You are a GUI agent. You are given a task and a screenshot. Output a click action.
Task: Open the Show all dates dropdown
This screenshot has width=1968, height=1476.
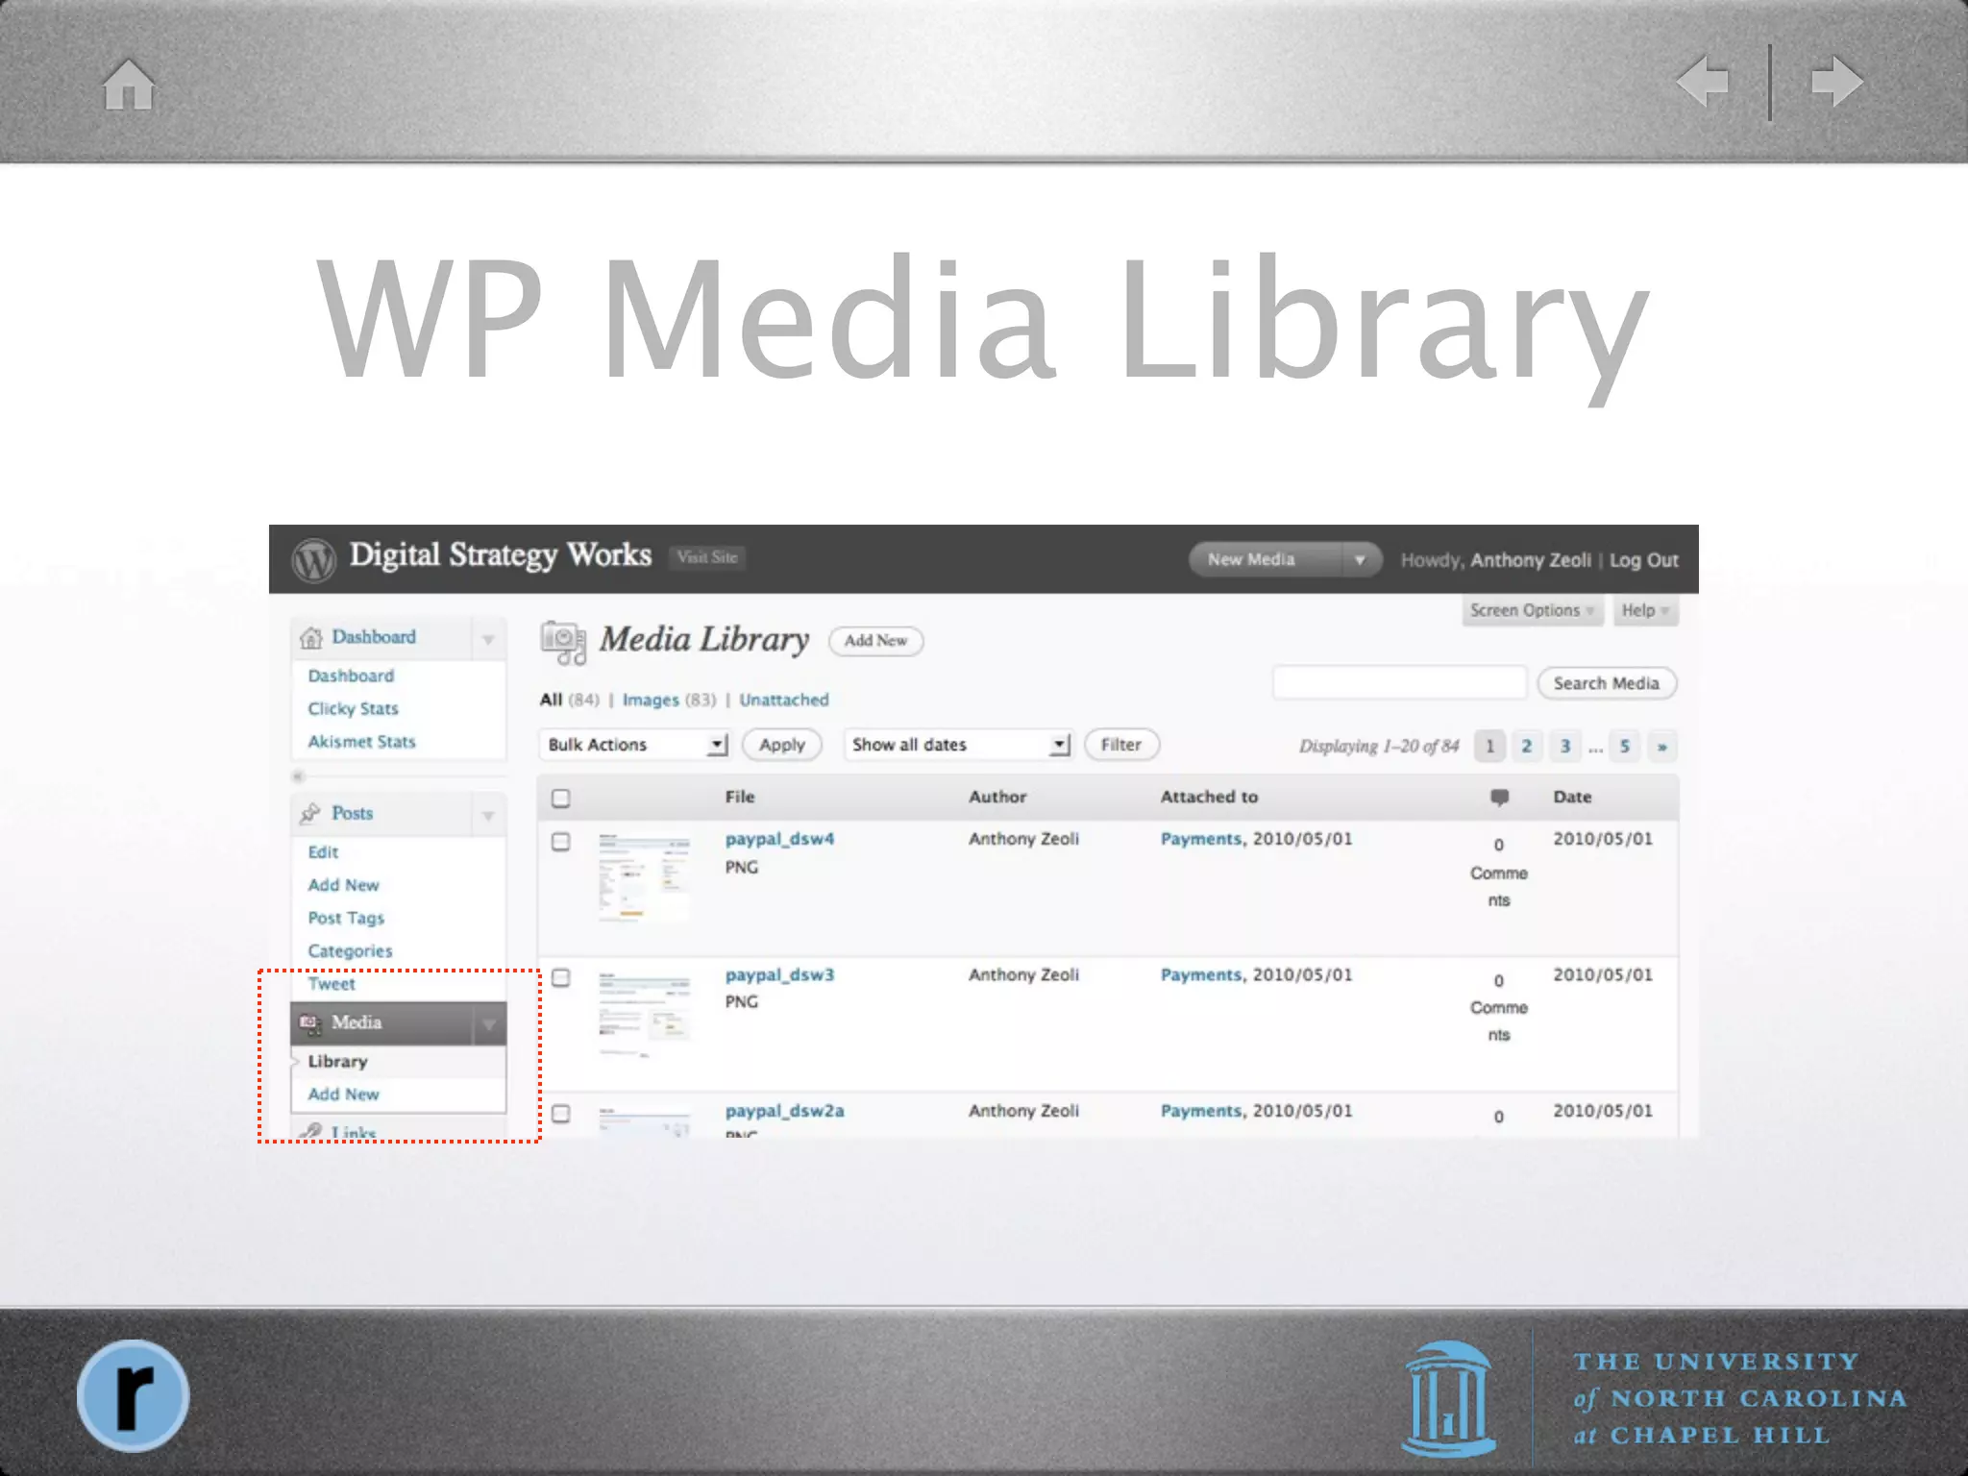coord(957,745)
